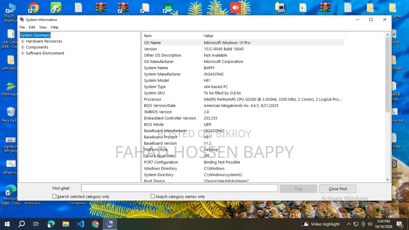Viewport: 409px width, 230px height.
Task: Click the vertical scrollbar down arrow
Action: click(x=388, y=180)
